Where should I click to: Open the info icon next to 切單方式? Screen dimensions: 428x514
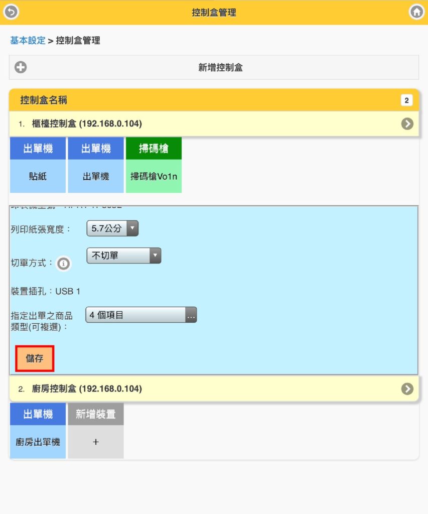(x=63, y=264)
